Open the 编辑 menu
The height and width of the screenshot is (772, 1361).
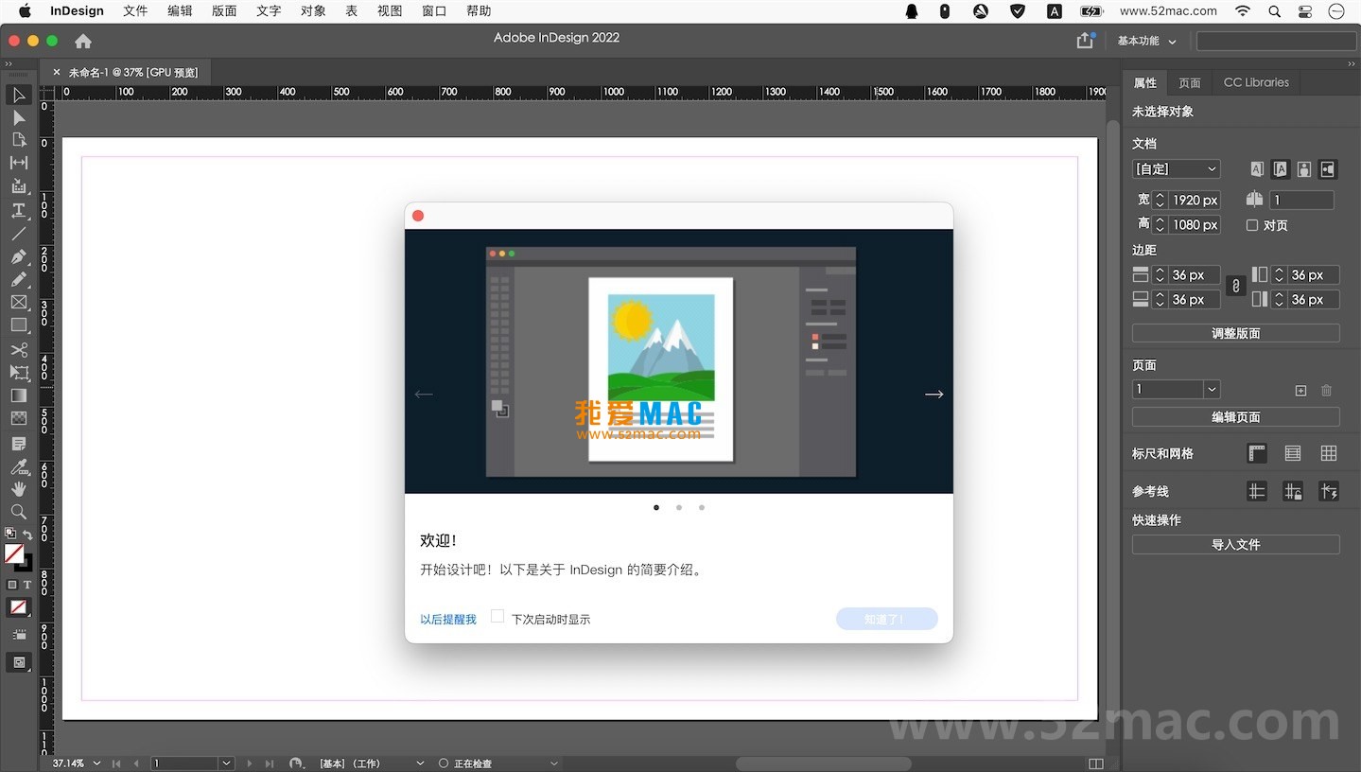pyautogui.click(x=180, y=11)
